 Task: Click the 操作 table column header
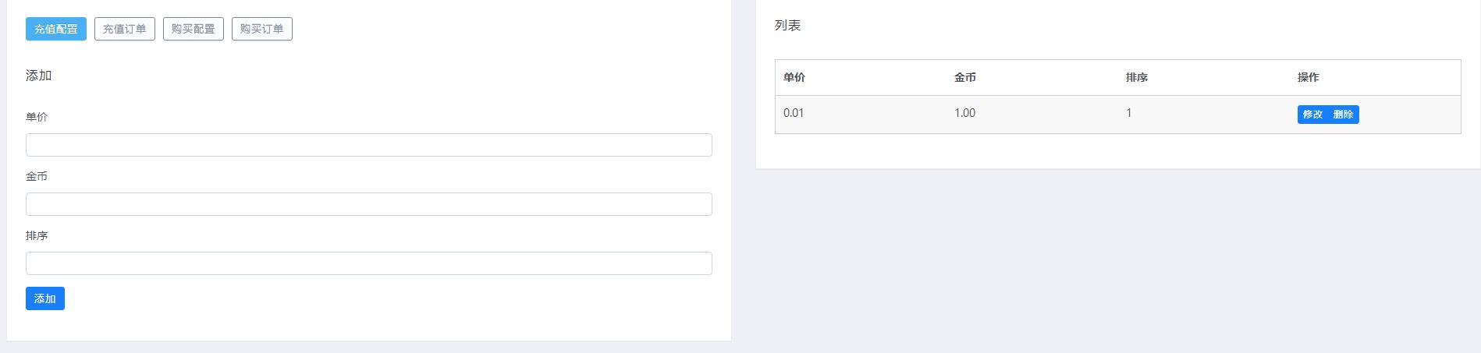[x=1309, y=77]
